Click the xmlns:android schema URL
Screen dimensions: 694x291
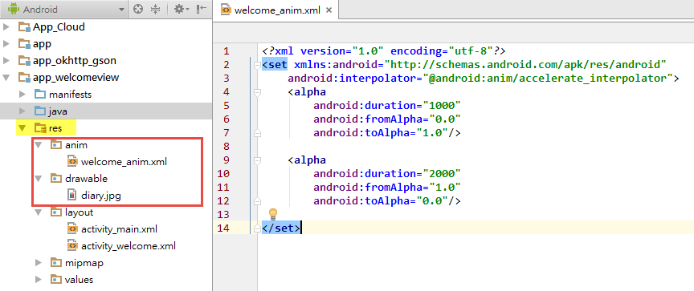526,65
